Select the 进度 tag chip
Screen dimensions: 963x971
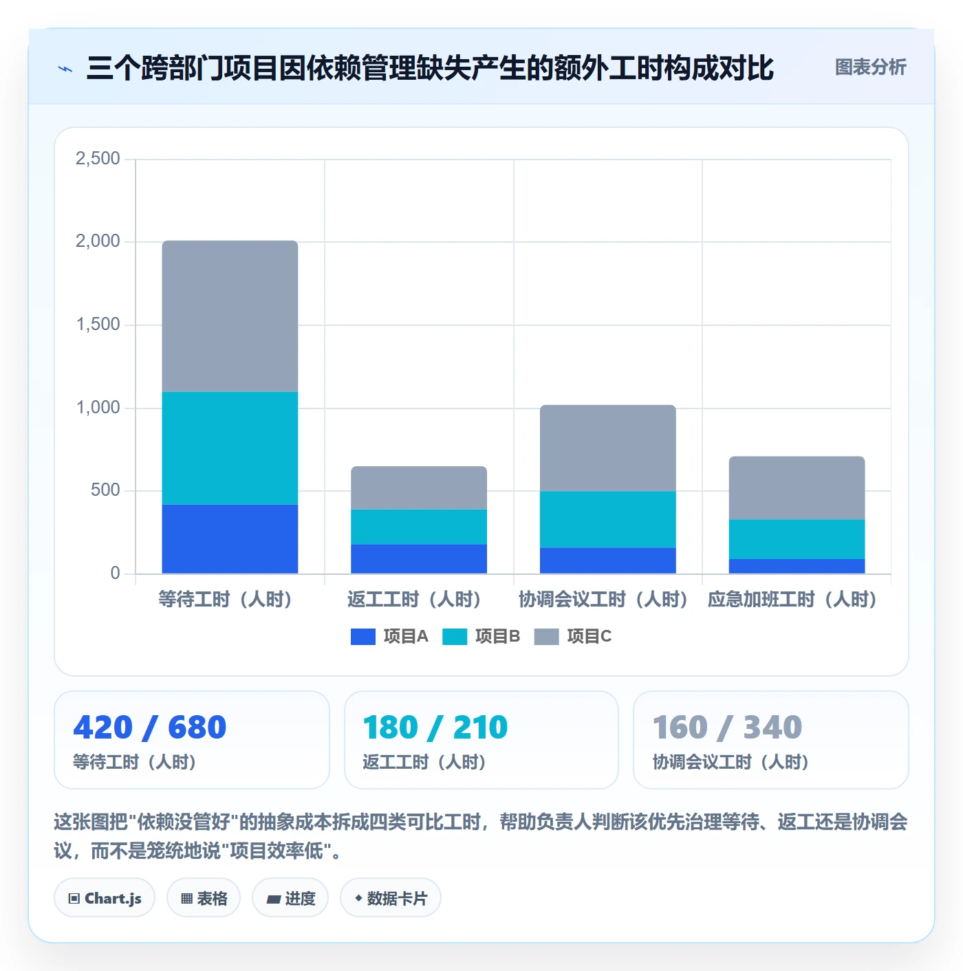pyautogui.click(x=290, y=897)
